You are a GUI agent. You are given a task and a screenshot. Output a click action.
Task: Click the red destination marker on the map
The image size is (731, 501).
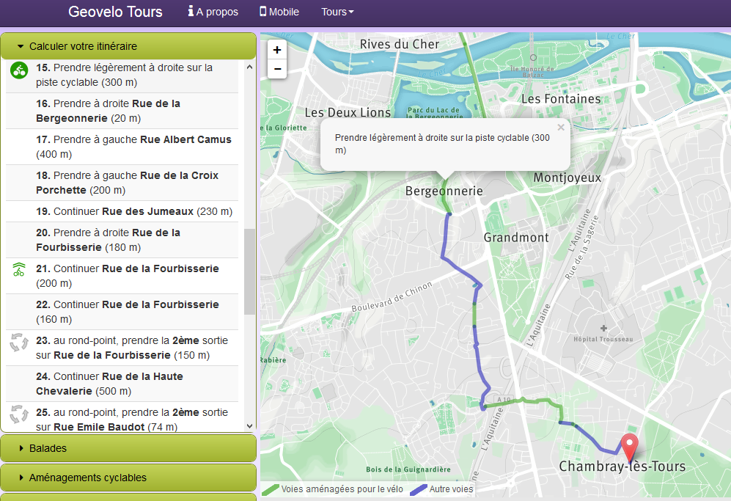click(629, 446)
